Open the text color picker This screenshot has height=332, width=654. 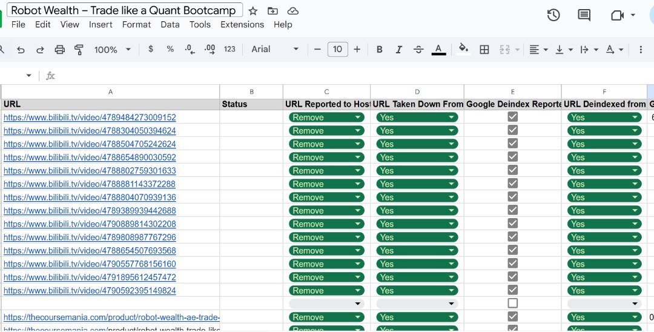point(438,50)
